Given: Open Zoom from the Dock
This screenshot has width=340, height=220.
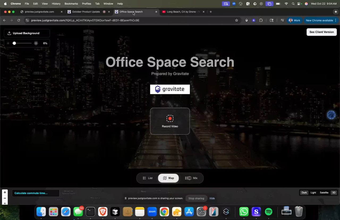Looking at the screenshot, I should [x=152, y=212].
